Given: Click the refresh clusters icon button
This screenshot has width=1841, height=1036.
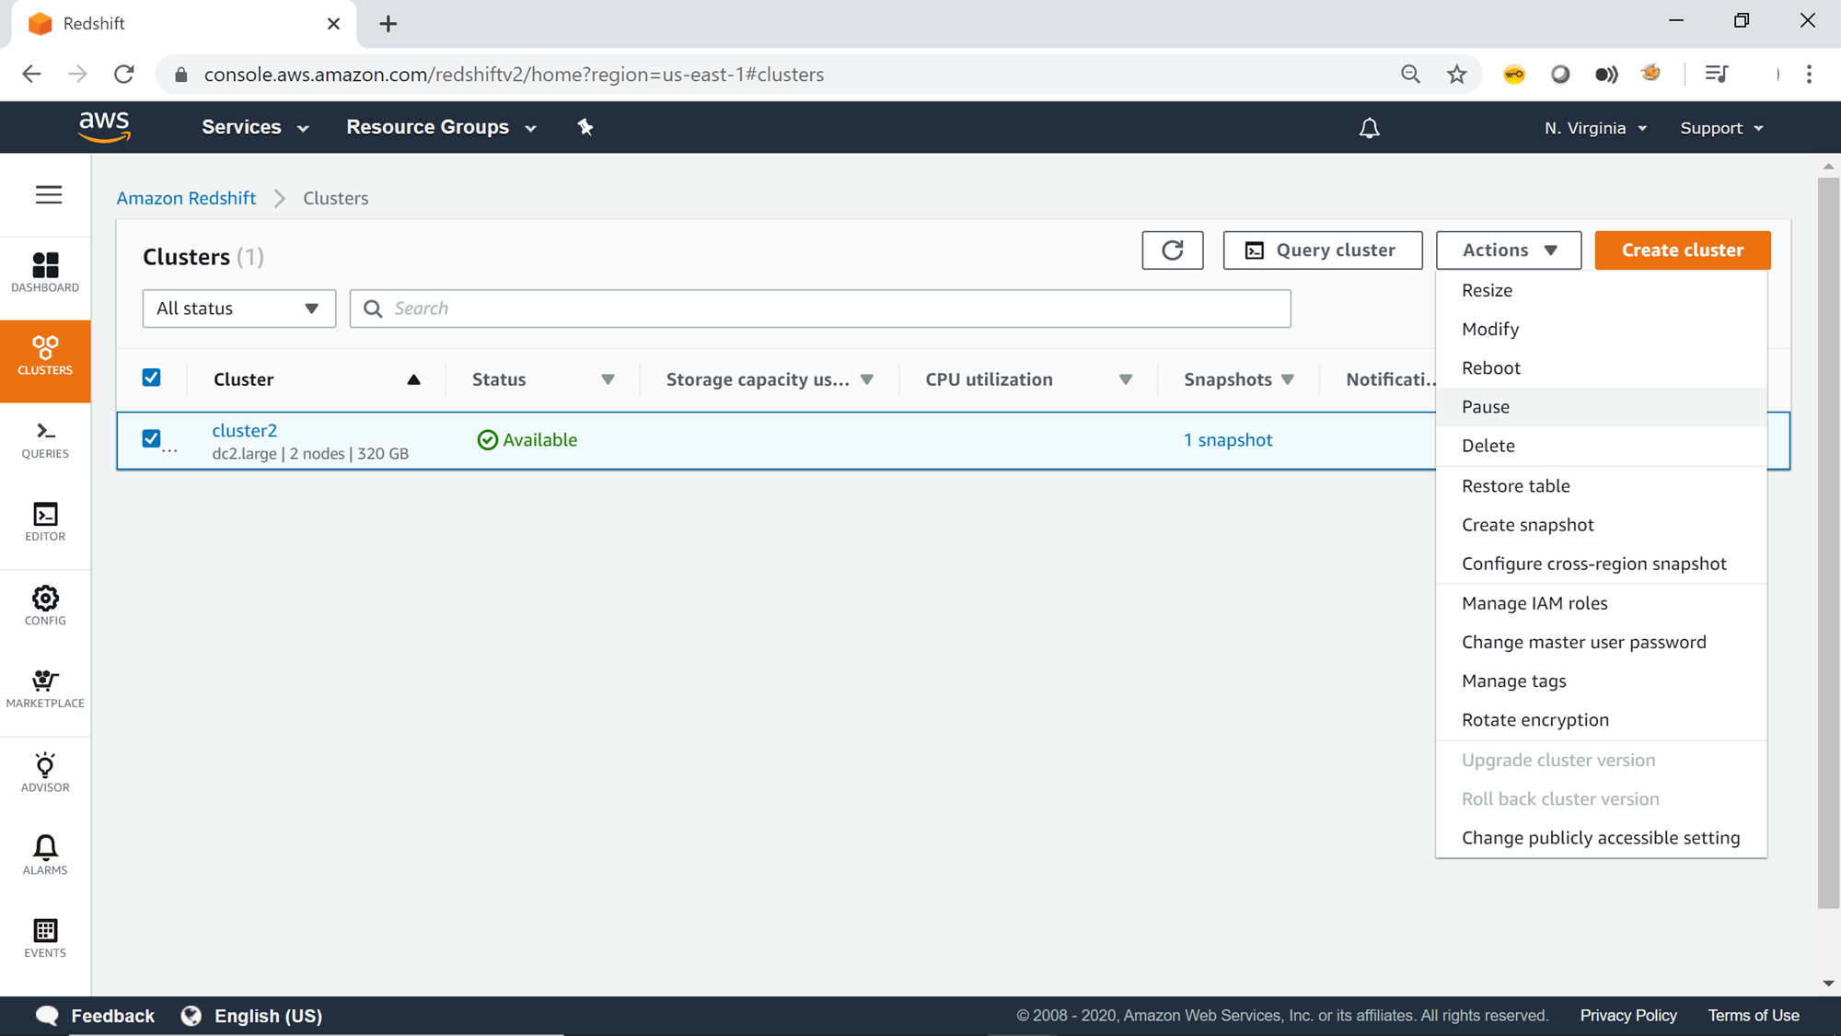Looking at the screenshot, I should click(x=1172, y=250).
